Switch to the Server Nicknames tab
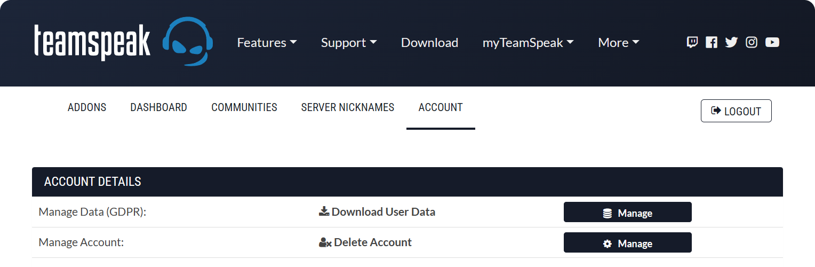815x267 pixels. click(x=348, y=107)
